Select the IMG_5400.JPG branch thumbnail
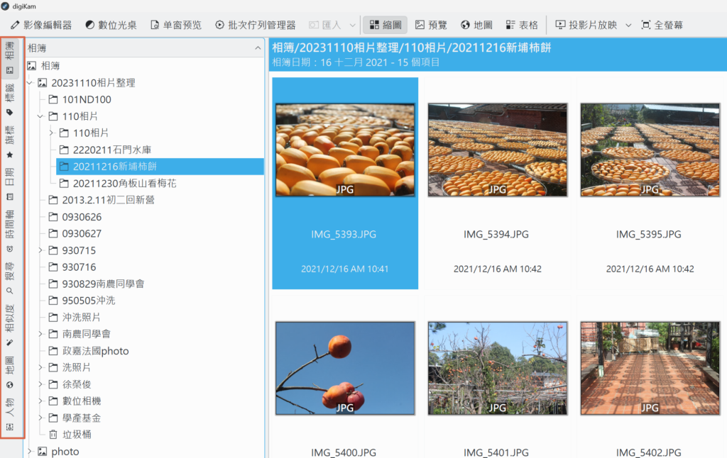The width and height of the screenshot is (727, 458). 345,368
